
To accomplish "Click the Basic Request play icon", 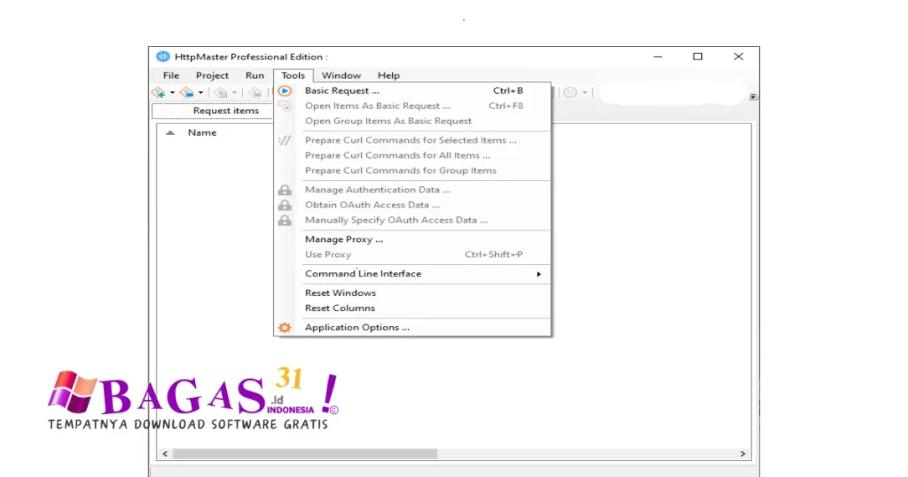I will coord(285,91).
